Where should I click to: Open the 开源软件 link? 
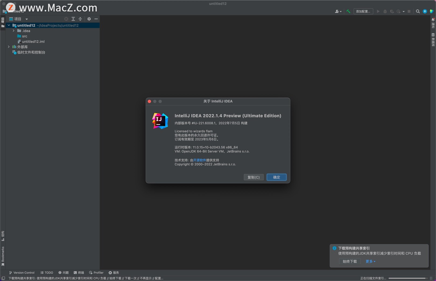click(200, 160)
